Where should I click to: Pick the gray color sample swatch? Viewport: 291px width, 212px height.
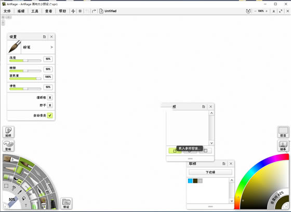coord(200,181)
